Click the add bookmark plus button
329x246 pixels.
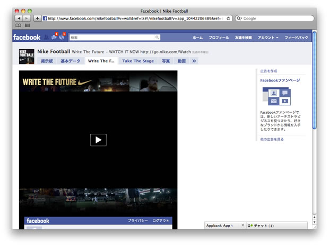pyautogui.click(x=37, y=19)
